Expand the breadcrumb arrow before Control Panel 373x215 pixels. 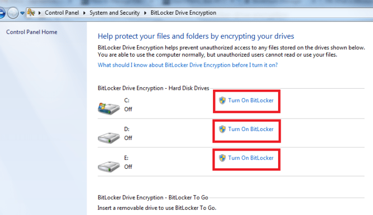(39, 13)
